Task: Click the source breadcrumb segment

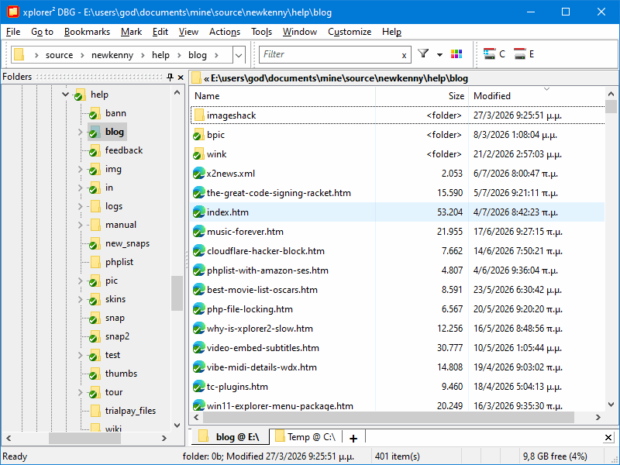Action: point(60,55)
